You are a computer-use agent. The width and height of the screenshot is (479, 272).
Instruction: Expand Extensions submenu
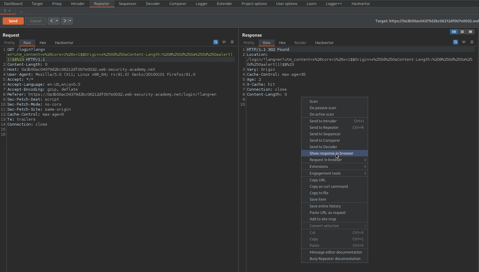click(x=335, y=167)
